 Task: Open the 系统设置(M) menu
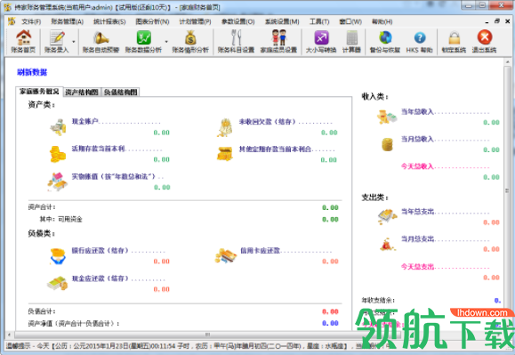[282, 21]
